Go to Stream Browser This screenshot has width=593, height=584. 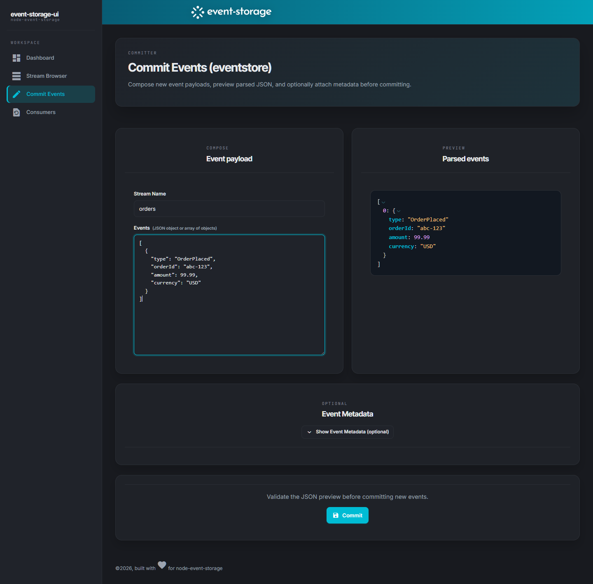pyautogui.click(x=51, y=76)
